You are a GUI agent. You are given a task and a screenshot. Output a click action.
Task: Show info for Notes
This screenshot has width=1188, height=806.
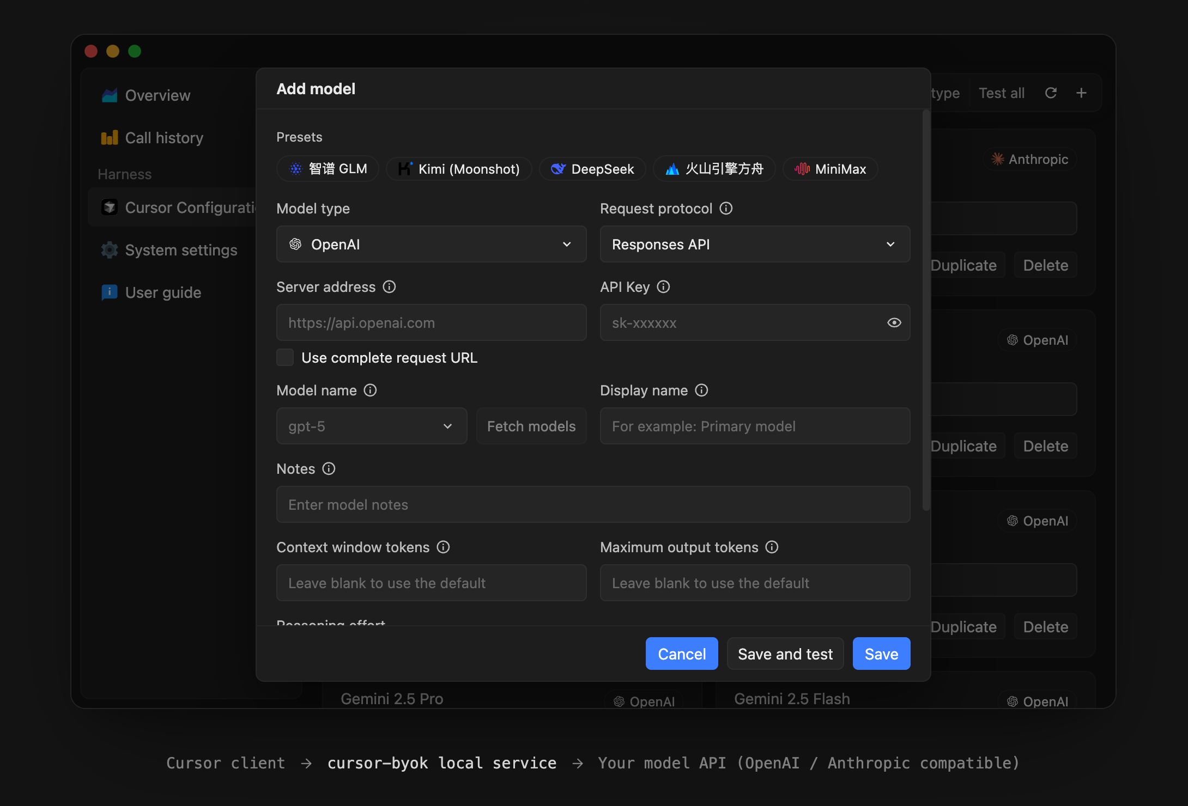(329, 468)
